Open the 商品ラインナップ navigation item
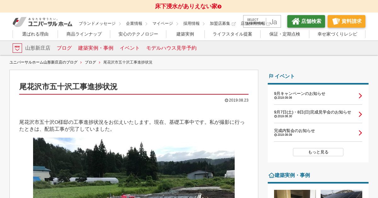The width and height of the screenshot is (378, 198). coord(84,34)
